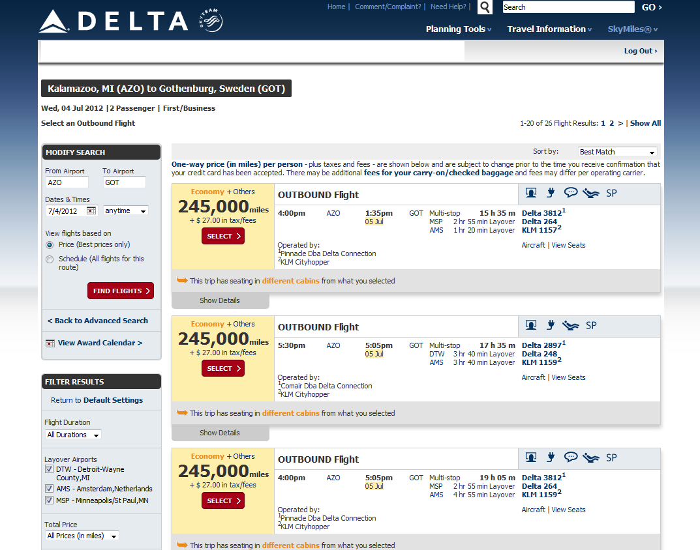Open the date picker calendar icon
Screen dimensions: 700x550
[x=91, y=210]
